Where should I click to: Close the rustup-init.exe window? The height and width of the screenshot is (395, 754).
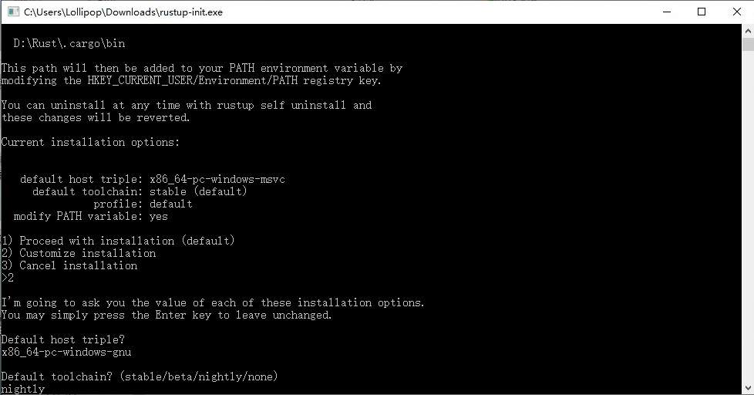736,12
